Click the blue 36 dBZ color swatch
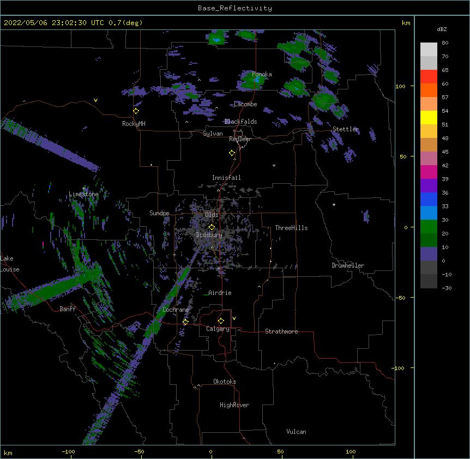470x459 pixels. coord(429,199)
